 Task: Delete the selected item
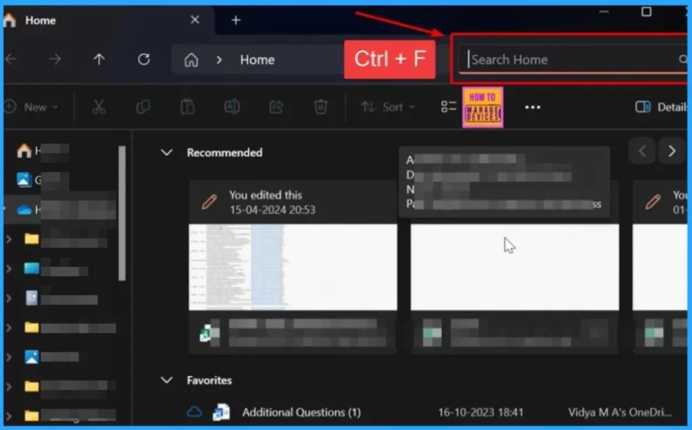pos(321,107)
